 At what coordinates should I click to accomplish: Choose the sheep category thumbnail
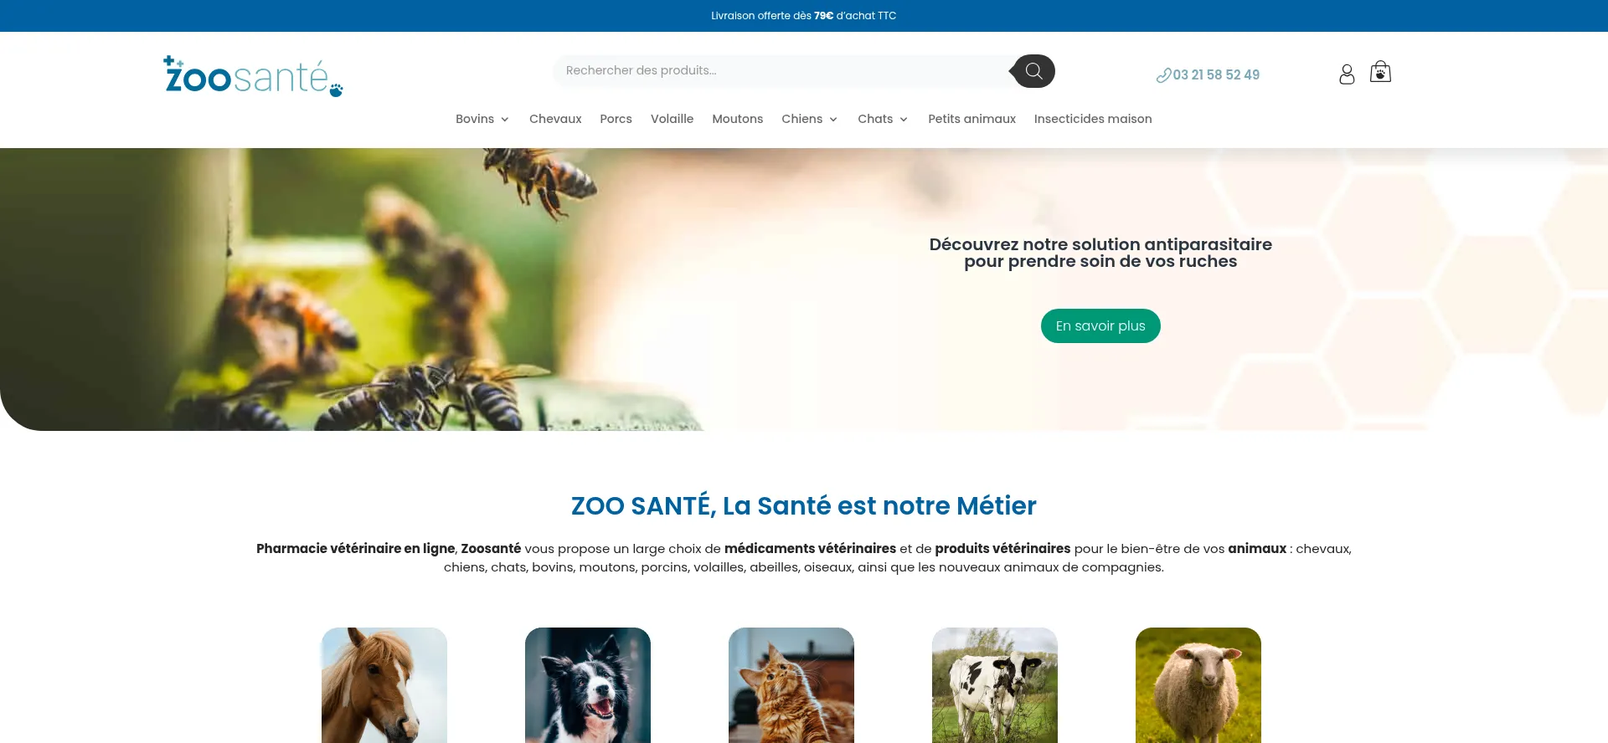tap(1198, 685)
